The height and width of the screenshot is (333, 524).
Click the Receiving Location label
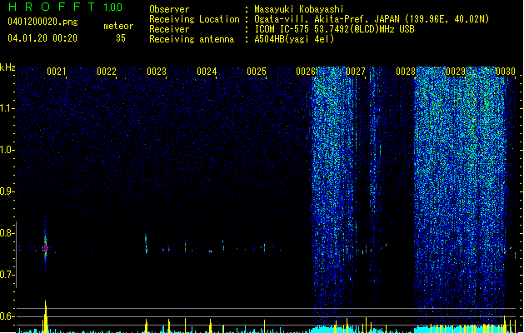point(194,19)
